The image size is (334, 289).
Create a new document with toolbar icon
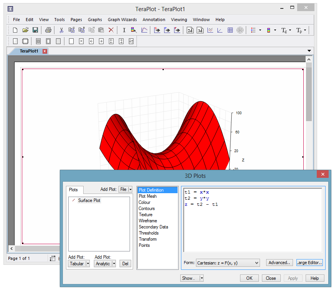coord(15,30)
